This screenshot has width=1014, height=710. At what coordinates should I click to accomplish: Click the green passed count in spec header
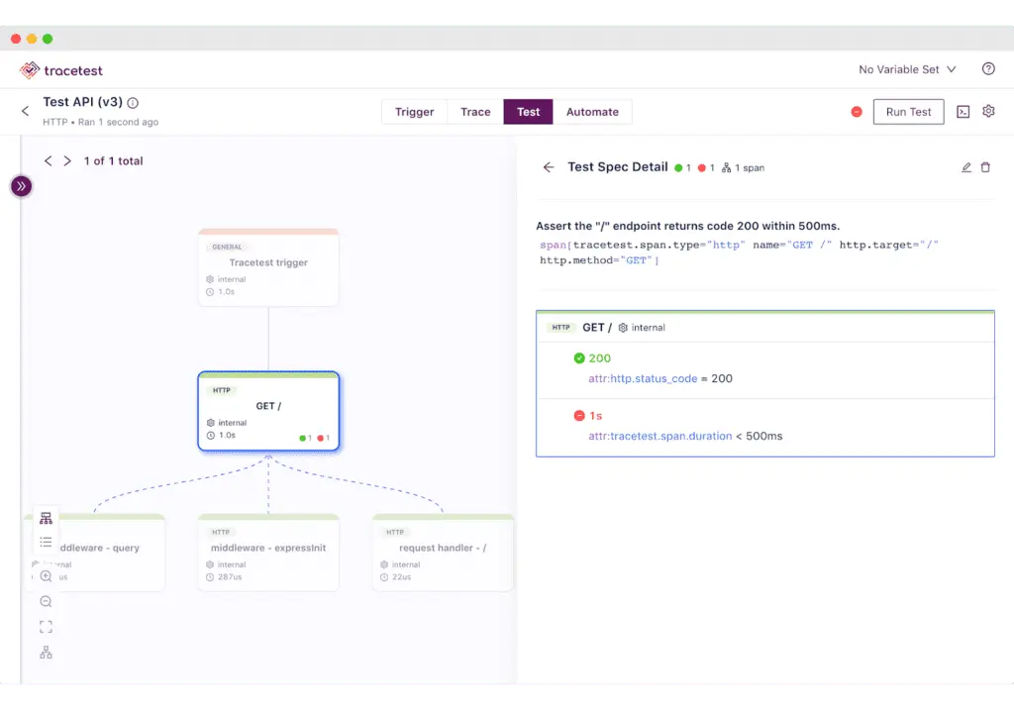pos(682,168)
